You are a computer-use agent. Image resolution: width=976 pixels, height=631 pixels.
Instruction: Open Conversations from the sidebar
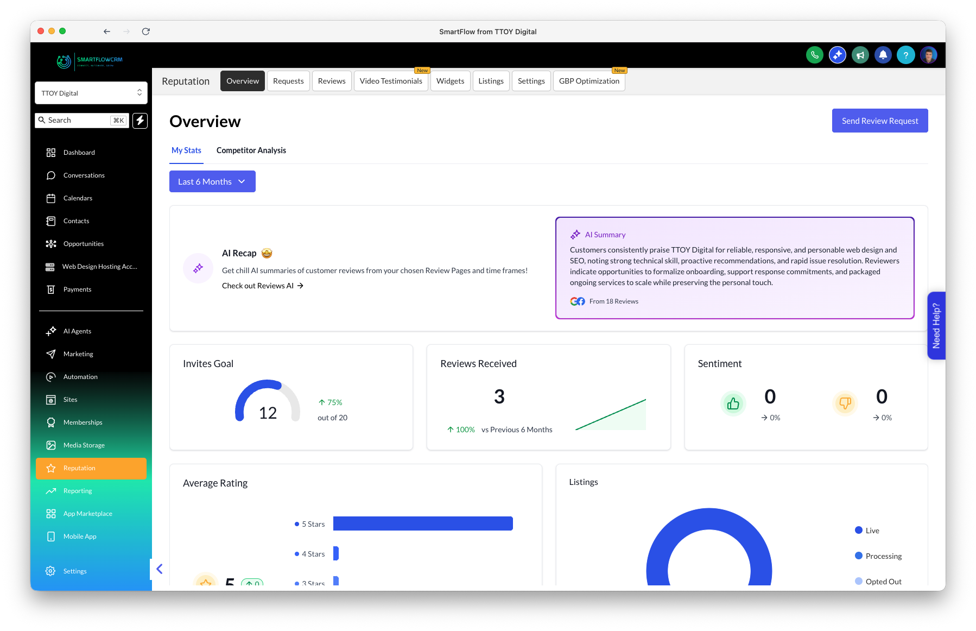84,175
